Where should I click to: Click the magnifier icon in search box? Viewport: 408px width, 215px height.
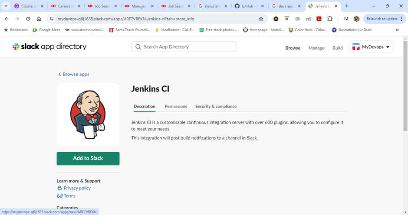point(138,47)
